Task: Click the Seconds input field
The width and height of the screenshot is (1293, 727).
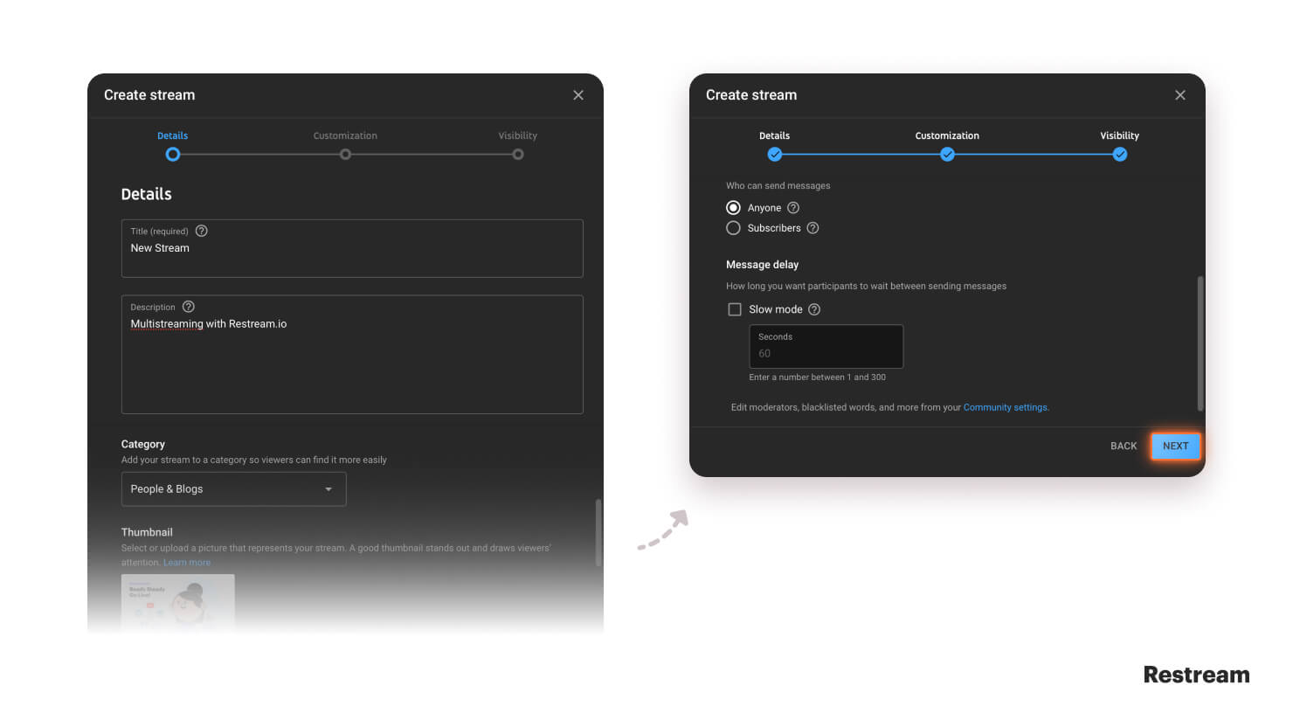Action: pyautogui.click(x=826, y=347)
